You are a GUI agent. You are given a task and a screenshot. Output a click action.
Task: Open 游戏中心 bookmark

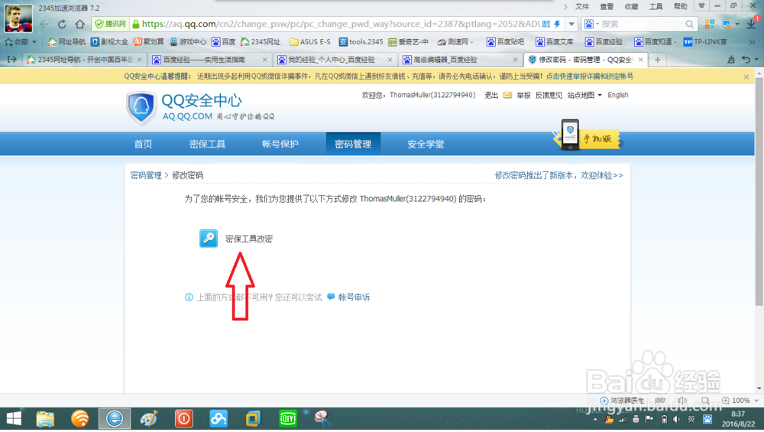[x=188, y=42]
